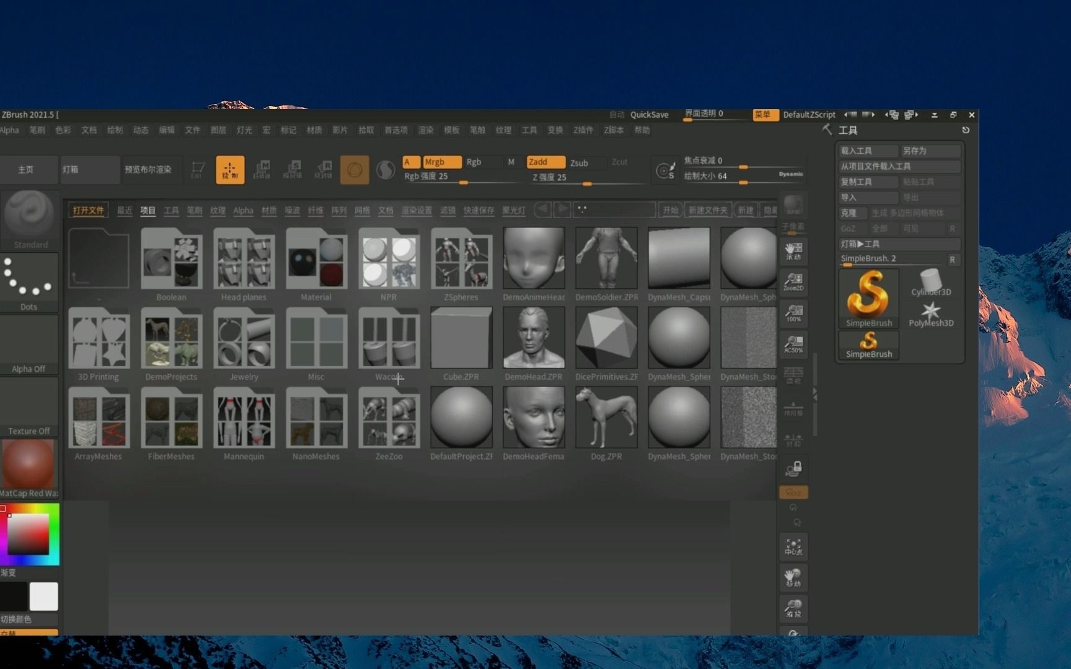This screenshot has height=669, width=1071.
Task: Open the MatCap Red Wax material selector
Action: click(29, 469)
